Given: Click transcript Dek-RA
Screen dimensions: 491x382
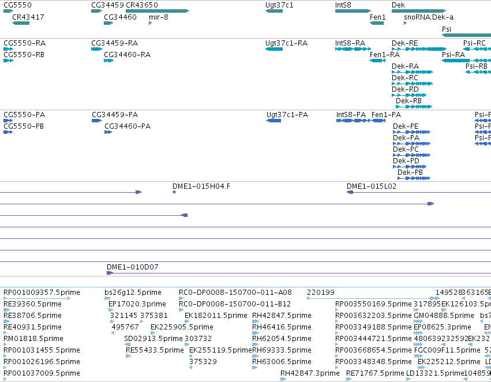Looking at the screenshot, I should click(x=412, y=72).
